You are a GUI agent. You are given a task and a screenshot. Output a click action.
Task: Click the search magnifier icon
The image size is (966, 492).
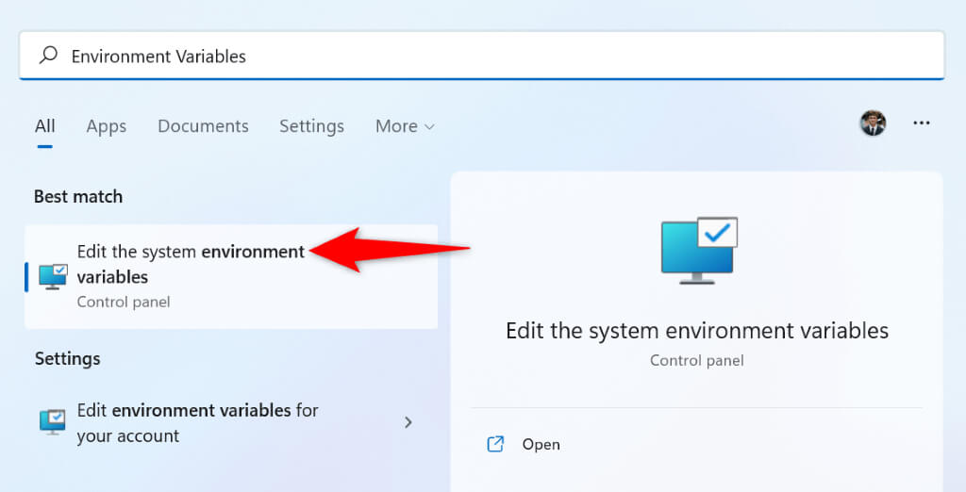[48, 56]
